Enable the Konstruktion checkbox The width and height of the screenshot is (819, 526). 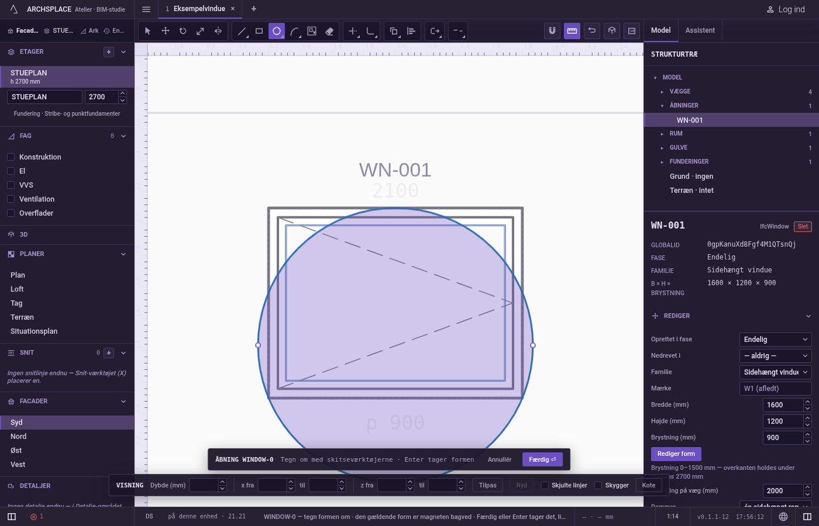pyautogui.click(x=11, y=157)
